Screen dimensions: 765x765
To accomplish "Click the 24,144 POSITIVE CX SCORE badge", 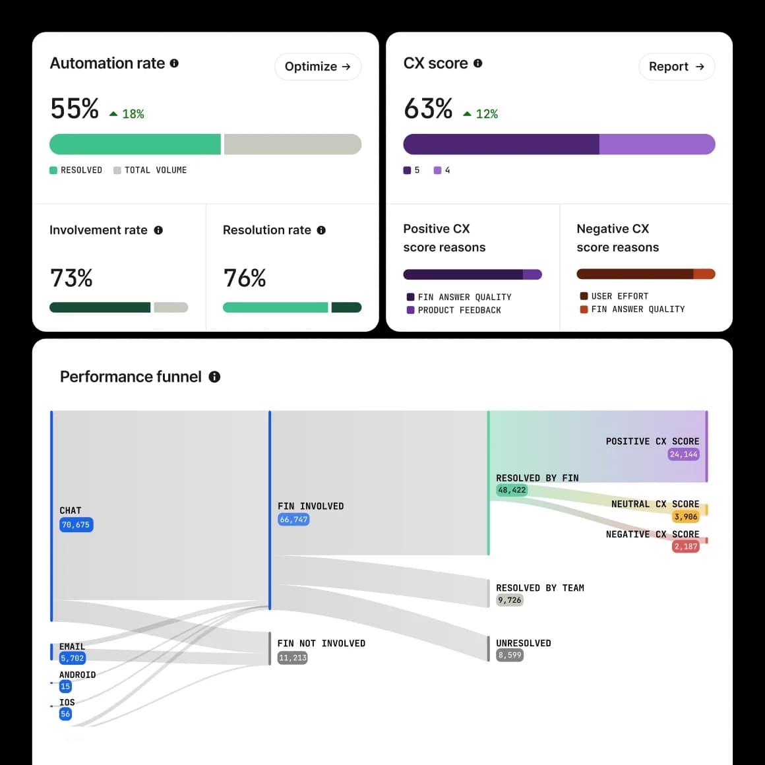I will point(683,454).
